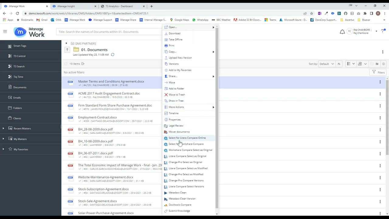Image resolution: width=389 pixels, height=219 pixels.
Task: Expand My Matters in sidebar
Action: pyautogui.click(x=3, y=139)
